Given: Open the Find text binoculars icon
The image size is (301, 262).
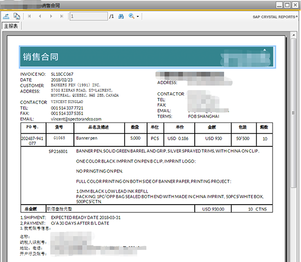Looking at the screenshot, I should point(121,16).
